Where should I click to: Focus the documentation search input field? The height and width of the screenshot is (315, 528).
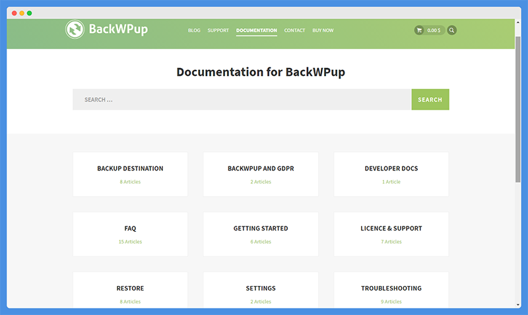tap(242, 99)
